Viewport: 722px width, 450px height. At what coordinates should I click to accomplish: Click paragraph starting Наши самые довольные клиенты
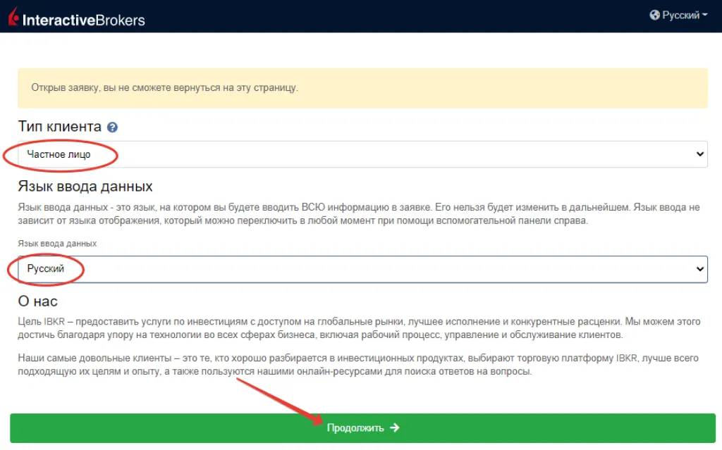click(x=359, y=365)
